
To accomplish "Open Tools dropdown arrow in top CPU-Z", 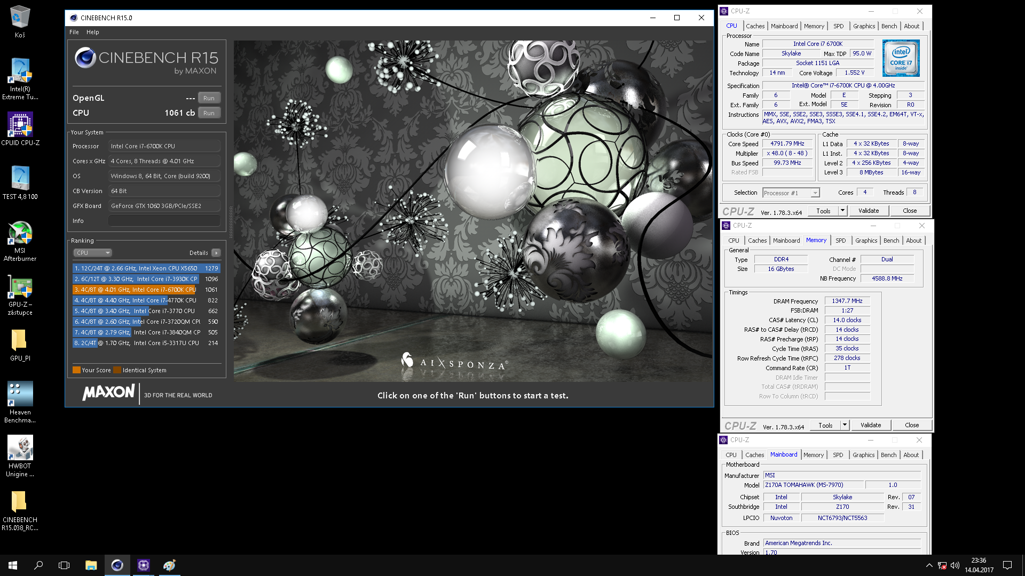I will pos(842,211).
